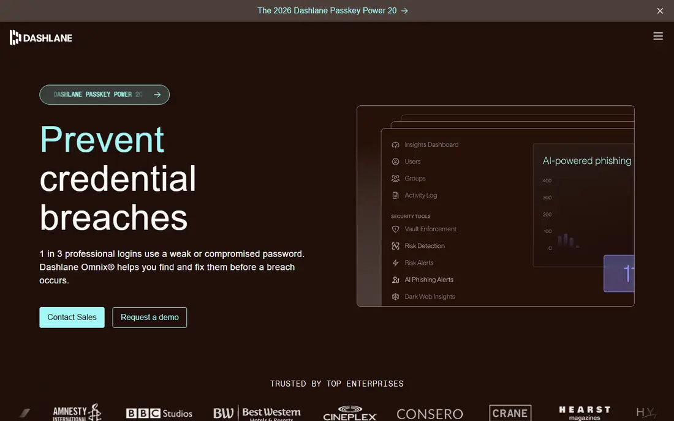Select the AI Phishing Alerts icon
Screen dimensions: 674x421
395,280
